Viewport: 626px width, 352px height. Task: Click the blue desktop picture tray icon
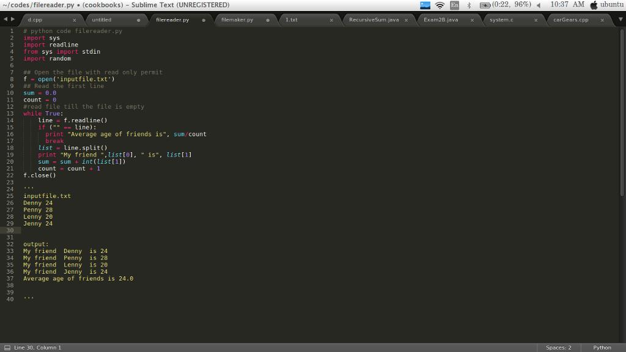pos(425,5)
